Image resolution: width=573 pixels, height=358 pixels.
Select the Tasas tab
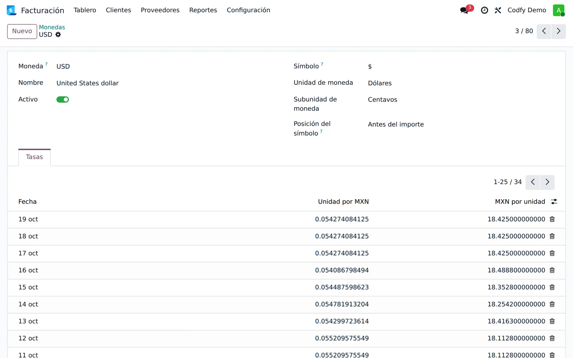tap(34, 157)
